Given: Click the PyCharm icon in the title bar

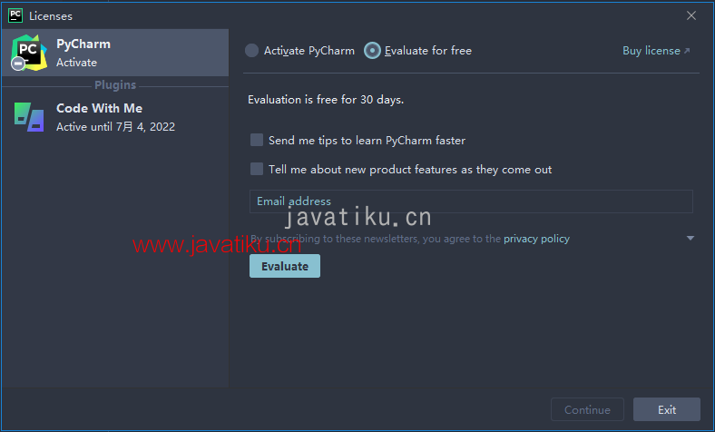Looking at the screenshot, I should (x=15, y=15).
